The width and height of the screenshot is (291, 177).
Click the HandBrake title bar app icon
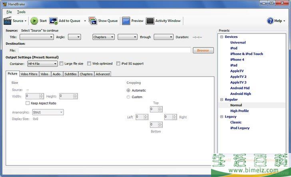[x=5, y=4]
